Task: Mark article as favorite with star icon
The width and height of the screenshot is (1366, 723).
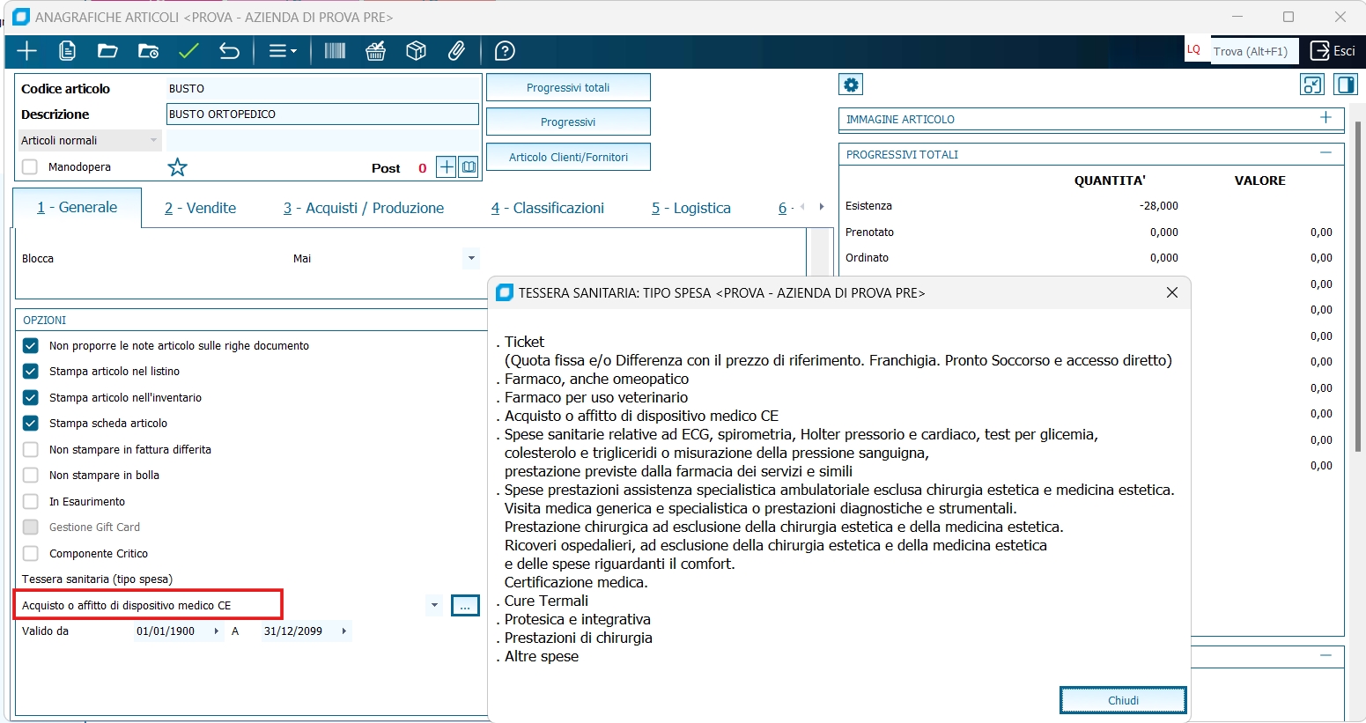Action: (178, 167)
